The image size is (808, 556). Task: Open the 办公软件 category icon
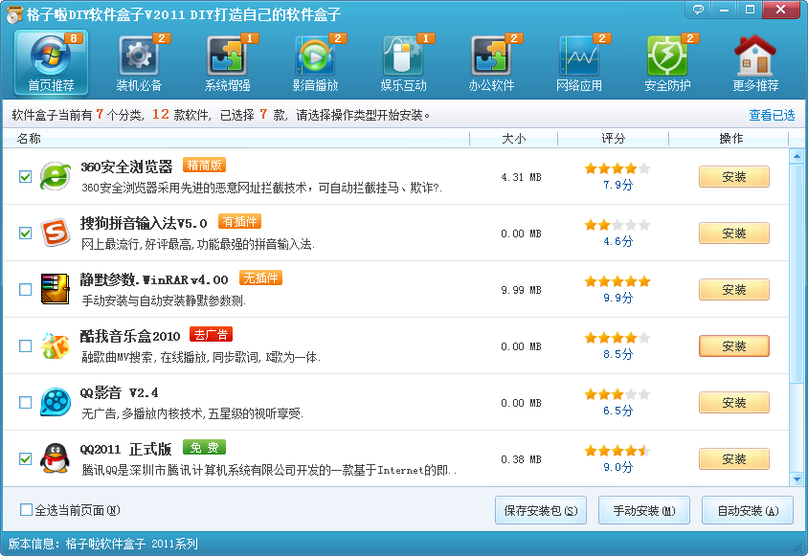(x=491, y=56)
